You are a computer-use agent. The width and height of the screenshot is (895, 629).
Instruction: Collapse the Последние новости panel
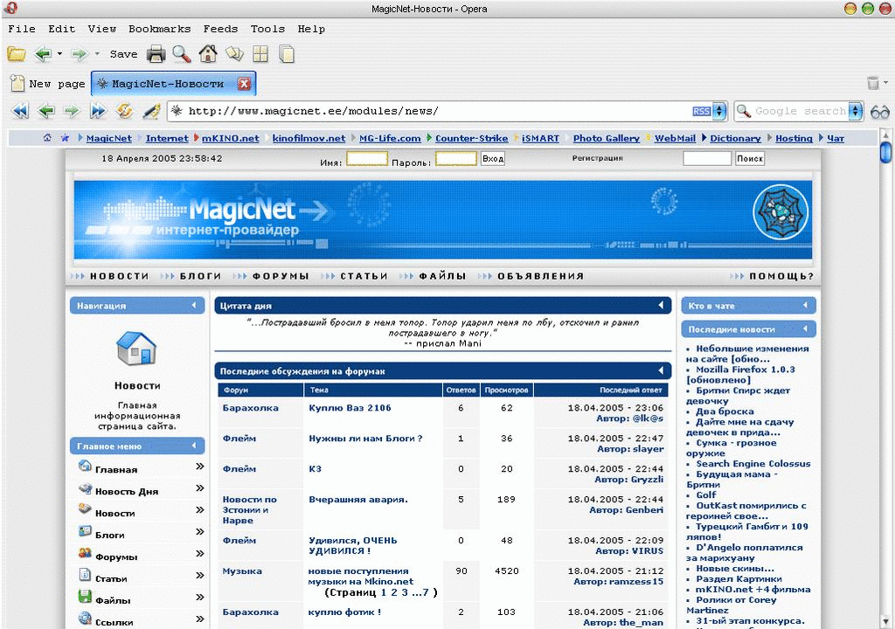tap(805, 328)
